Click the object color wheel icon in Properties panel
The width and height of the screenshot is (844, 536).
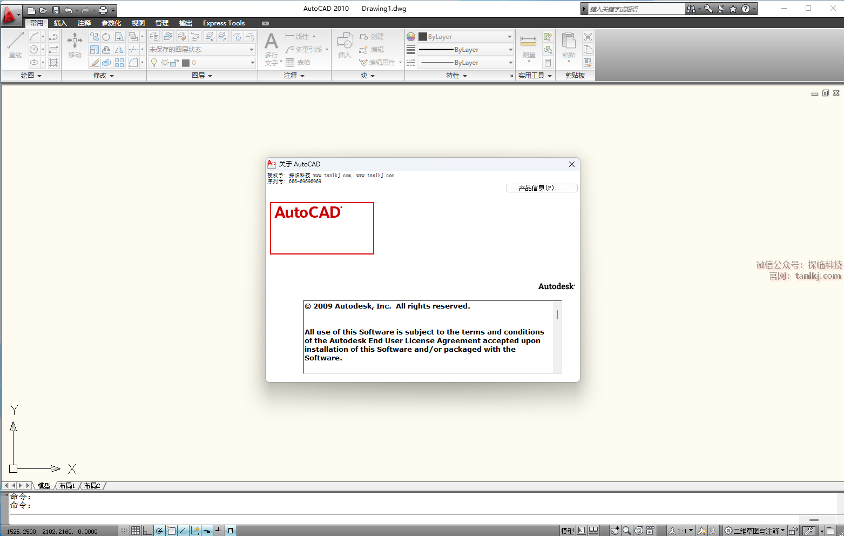click(x=411, y=37)
